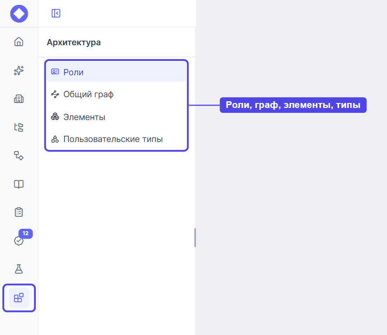The width and height of the screenshot is (387, 335).
Task: Click the cubes icon beside Элементы
Action: point(55,116)
